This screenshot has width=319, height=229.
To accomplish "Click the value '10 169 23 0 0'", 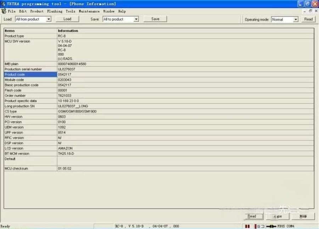I will coord(68,101).
